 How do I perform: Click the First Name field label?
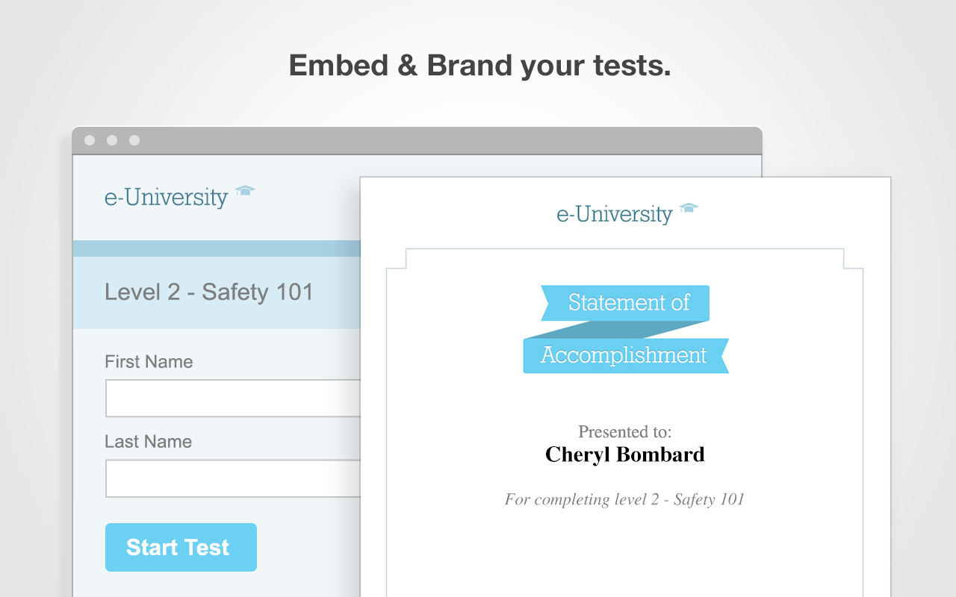[x=149, y=362]
